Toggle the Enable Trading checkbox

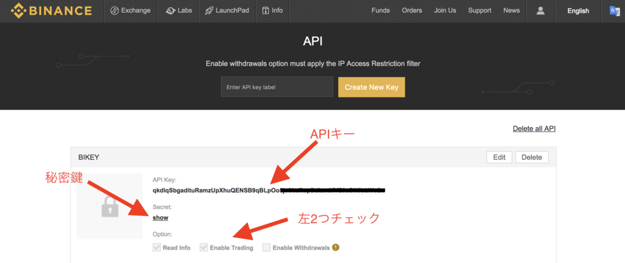tap(203, 248)
